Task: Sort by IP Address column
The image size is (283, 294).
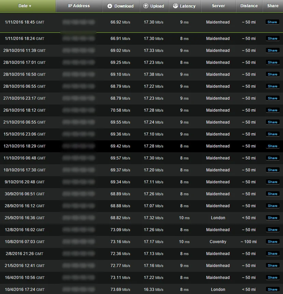Action: 79,6
